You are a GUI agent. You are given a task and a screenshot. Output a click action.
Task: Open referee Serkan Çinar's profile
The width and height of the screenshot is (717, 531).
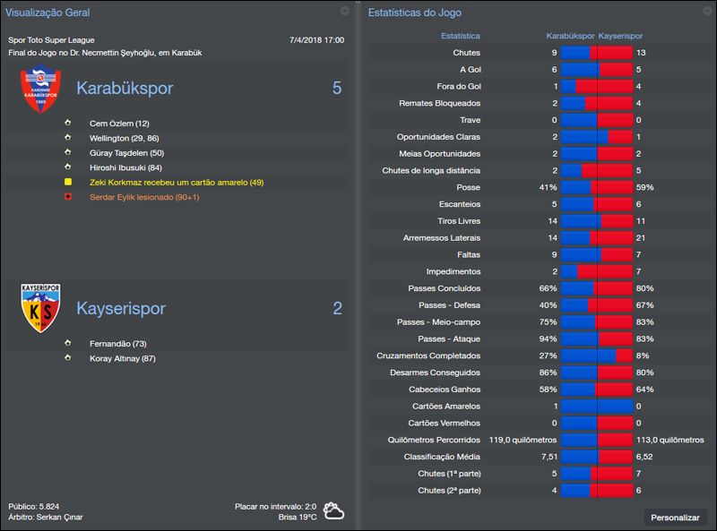pyautogui.click(x=58, y=518)
